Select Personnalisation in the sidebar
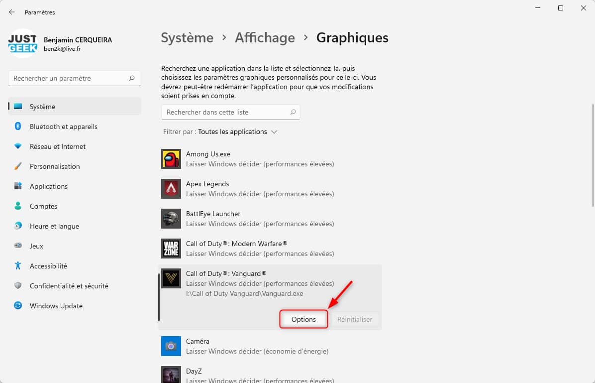 [x=75, y=166]
